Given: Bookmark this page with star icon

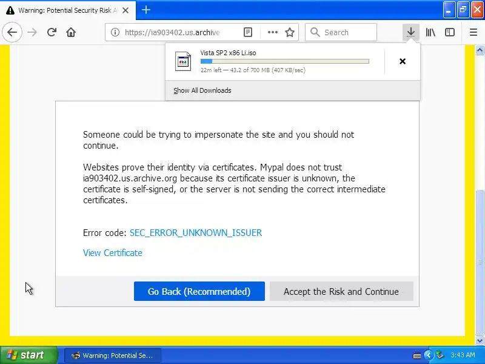Looking at the screenshot, I should point(290,32).
